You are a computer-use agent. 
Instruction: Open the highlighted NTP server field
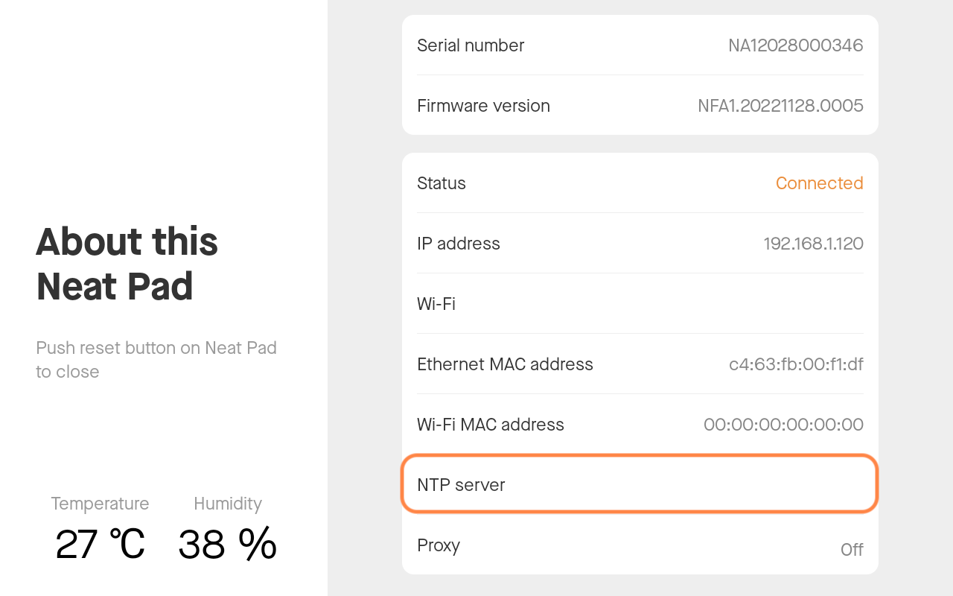click(639, 484)
